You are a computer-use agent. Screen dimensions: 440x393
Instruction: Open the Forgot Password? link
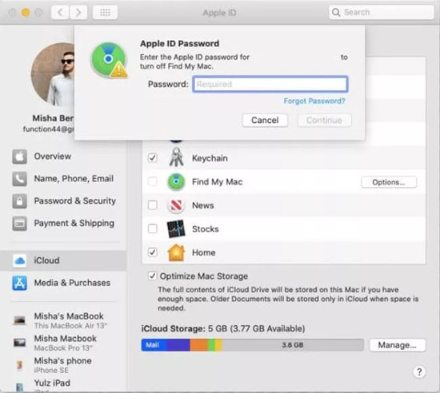[x=314, y=101]
